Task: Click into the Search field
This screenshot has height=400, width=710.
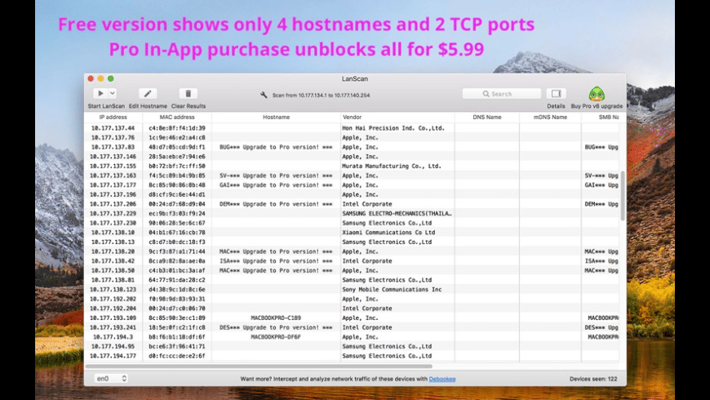Action: [x=501, y=94]
